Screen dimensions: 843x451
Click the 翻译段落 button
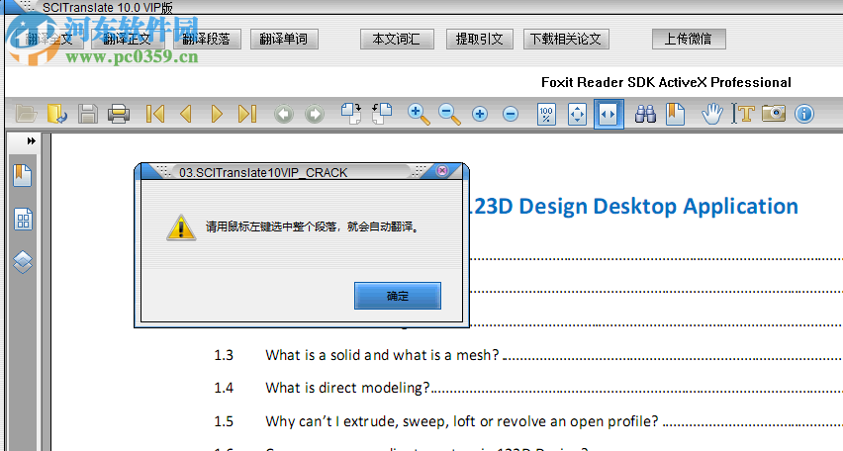pos(207,39)
